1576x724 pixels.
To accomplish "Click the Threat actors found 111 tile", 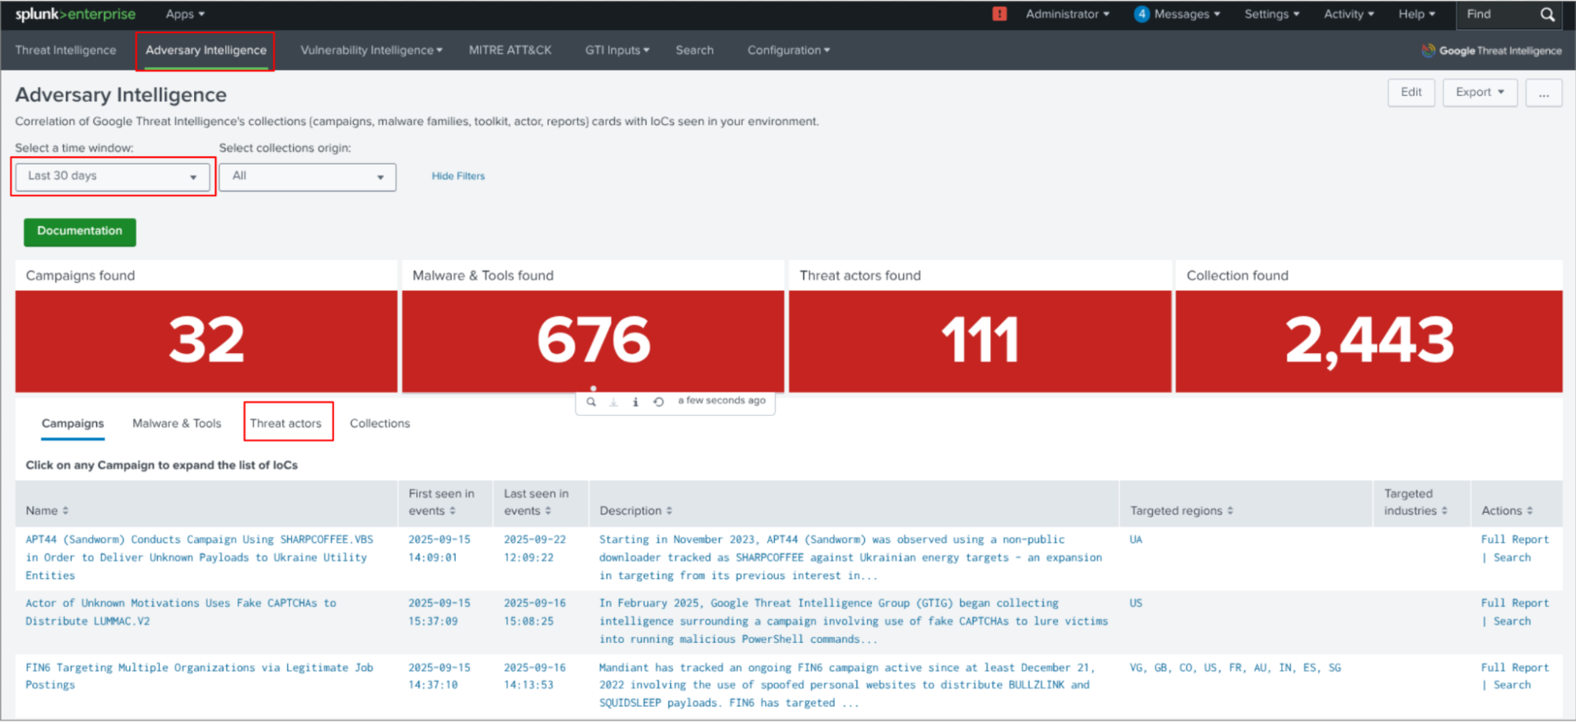I will [980, 341].
